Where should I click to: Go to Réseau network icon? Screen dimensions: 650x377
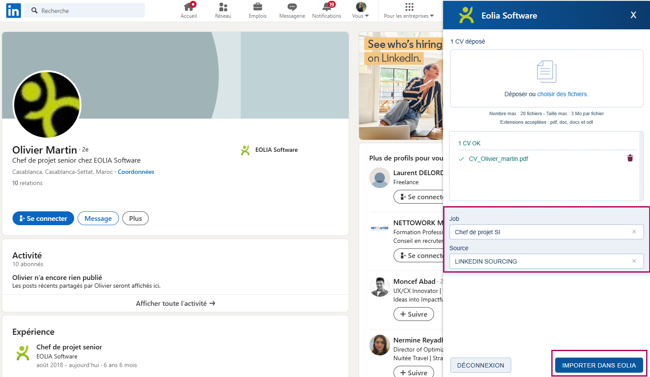(223, 7)
